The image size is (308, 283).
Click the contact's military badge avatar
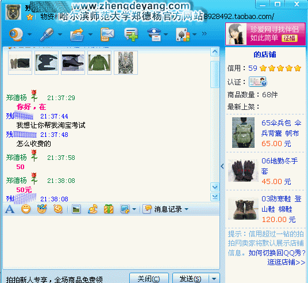(13, 12)
